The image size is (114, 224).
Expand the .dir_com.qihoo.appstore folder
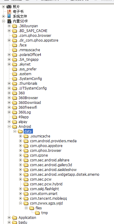9,40
